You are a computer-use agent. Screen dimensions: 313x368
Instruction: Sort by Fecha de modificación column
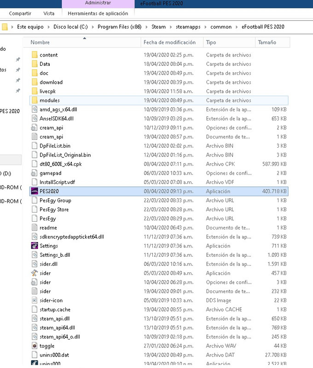tap(172, 42)
